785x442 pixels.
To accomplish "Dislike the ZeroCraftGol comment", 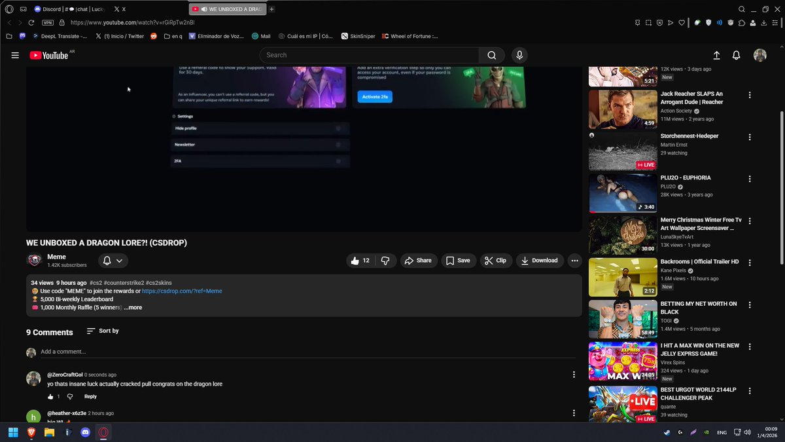I will [70, 397].
